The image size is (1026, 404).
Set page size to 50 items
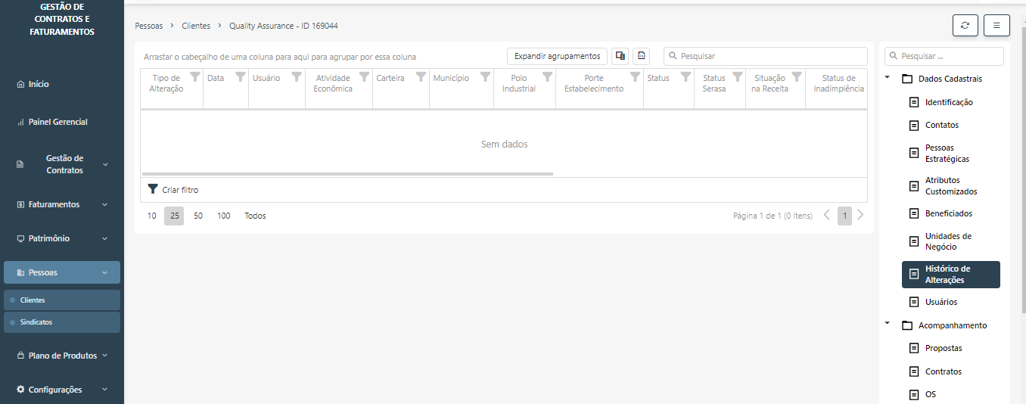198,216
